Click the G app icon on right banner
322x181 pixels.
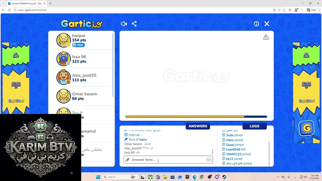pos(307,128)
